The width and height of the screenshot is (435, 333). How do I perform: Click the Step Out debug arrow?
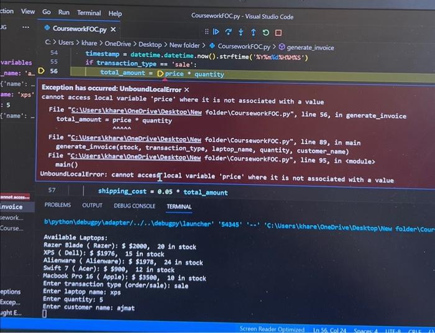point(253,32)
